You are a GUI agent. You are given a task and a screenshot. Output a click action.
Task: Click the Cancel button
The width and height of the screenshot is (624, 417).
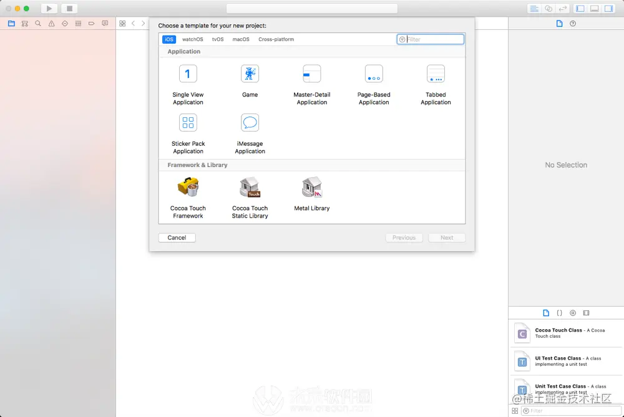[177, 237]
